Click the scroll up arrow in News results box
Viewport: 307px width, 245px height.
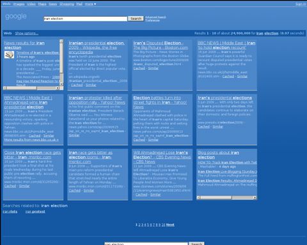pyautogui.click(x=61, y=41)
